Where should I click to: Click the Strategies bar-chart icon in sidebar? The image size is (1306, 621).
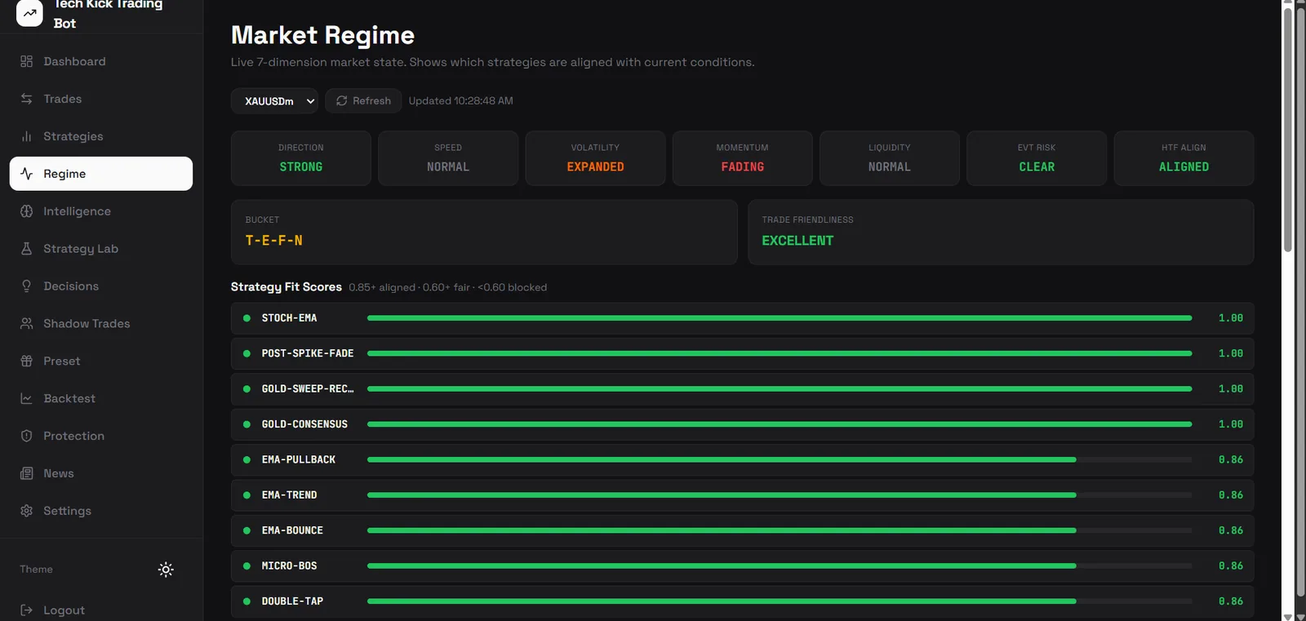tap(26, 136)
